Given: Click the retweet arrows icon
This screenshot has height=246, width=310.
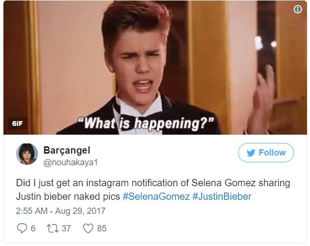Looking at the screenshot, I should pyautogui.click(x=52, y=228).
